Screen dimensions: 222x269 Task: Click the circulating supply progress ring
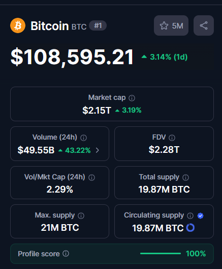pyautogui.click(x=191, y=228)
